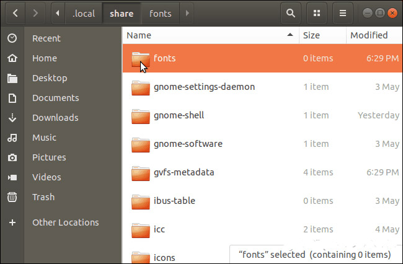This screenshot has width=403, height=264.
Task: Select the gnome-shell folder
Action: click(179, 115)
